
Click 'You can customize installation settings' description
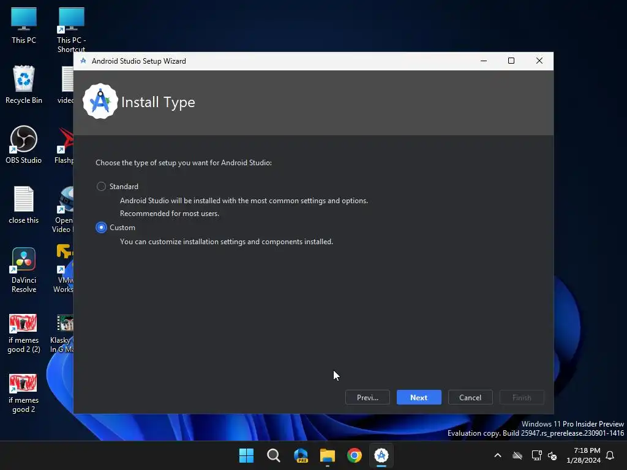pos(227,241)
